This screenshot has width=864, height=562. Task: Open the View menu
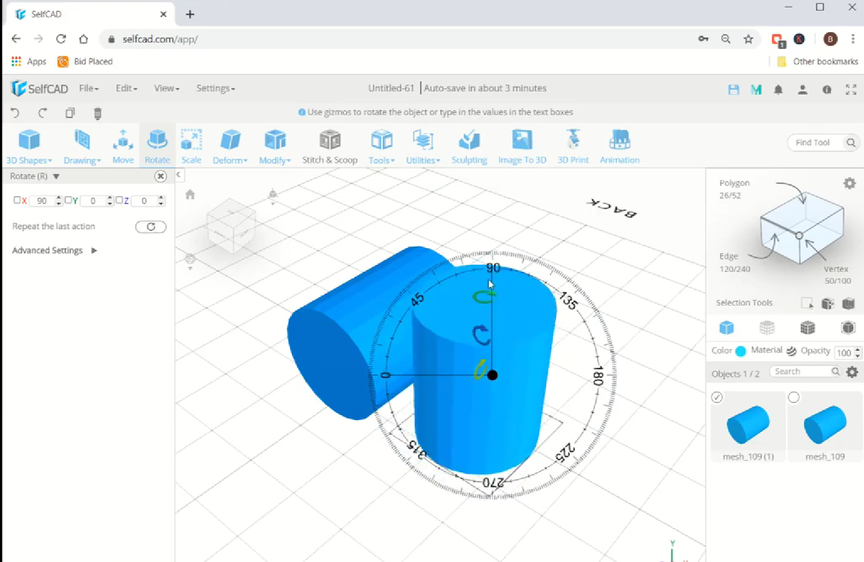167,88
